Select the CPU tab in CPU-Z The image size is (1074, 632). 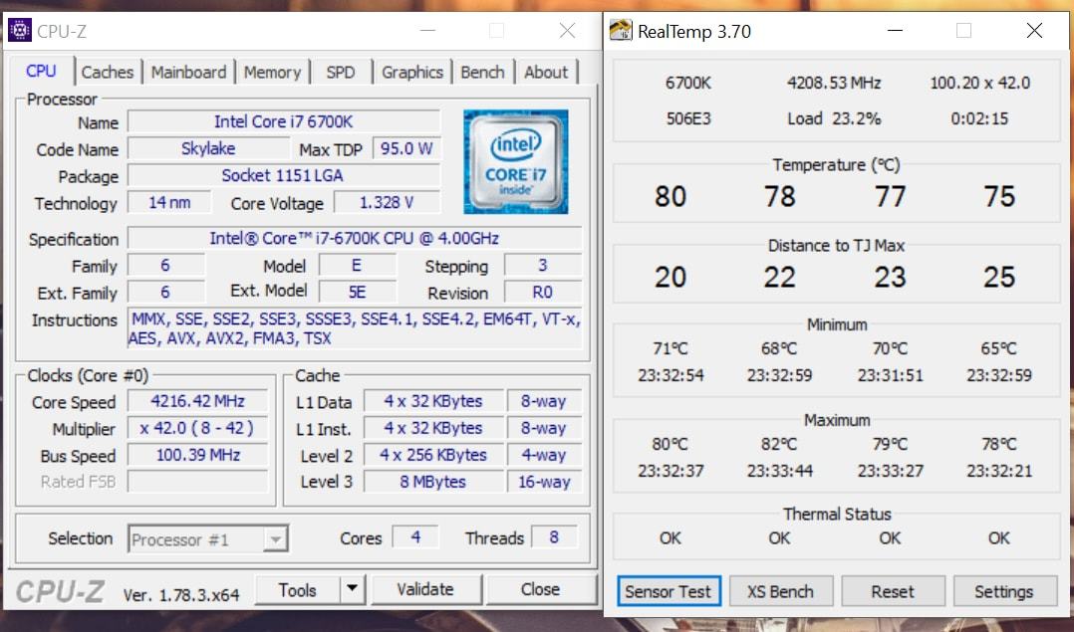[41, 71]
